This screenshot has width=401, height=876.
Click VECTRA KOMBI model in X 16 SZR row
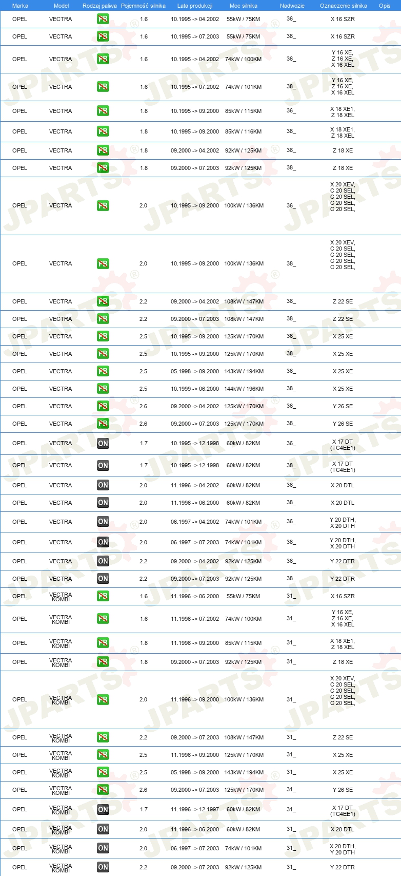(x=61, y=597)
